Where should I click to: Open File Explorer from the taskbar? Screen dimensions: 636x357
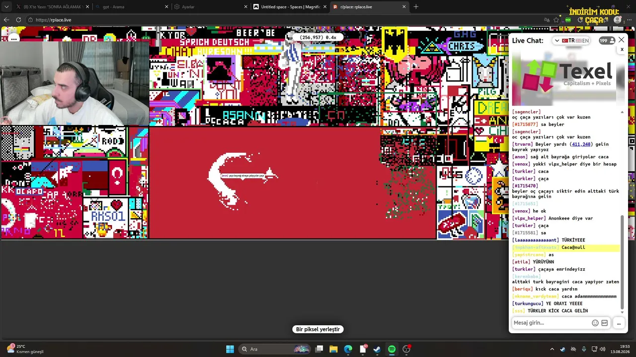(x=333, y=349)
